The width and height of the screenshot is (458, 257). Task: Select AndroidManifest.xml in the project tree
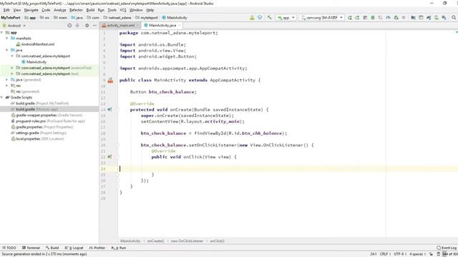tap(35, 44)
